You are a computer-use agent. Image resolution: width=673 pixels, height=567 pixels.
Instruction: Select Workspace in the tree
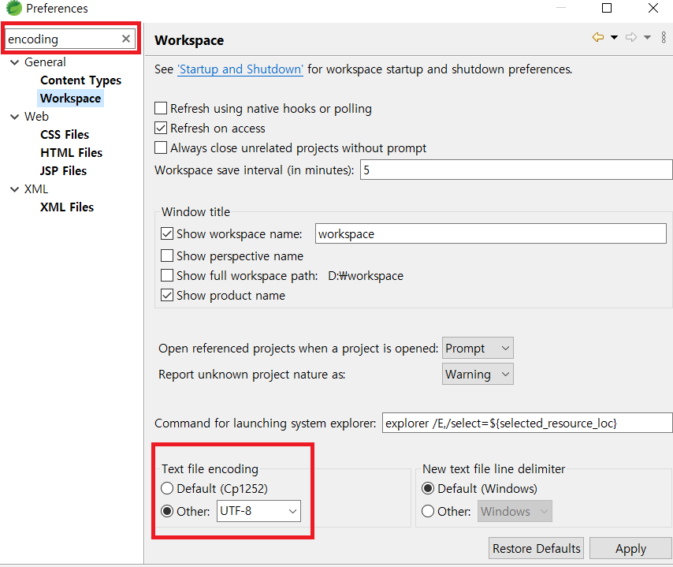pos(70,99)
